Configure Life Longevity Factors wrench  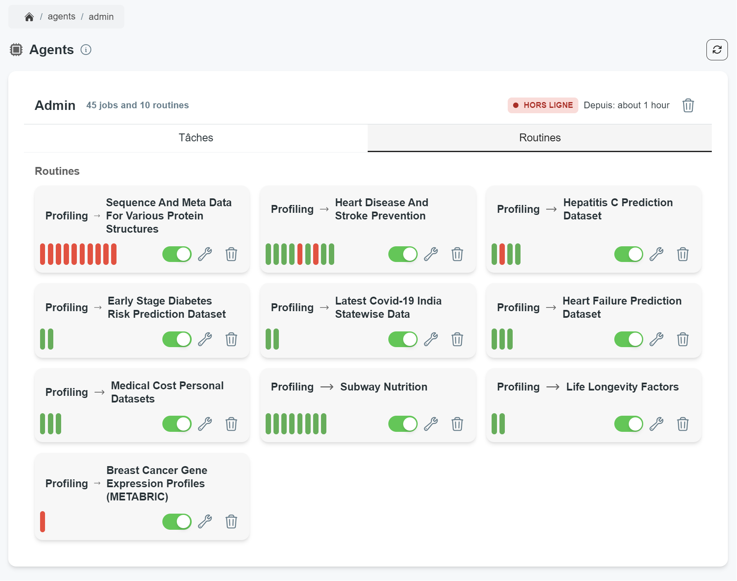point(656,424)
